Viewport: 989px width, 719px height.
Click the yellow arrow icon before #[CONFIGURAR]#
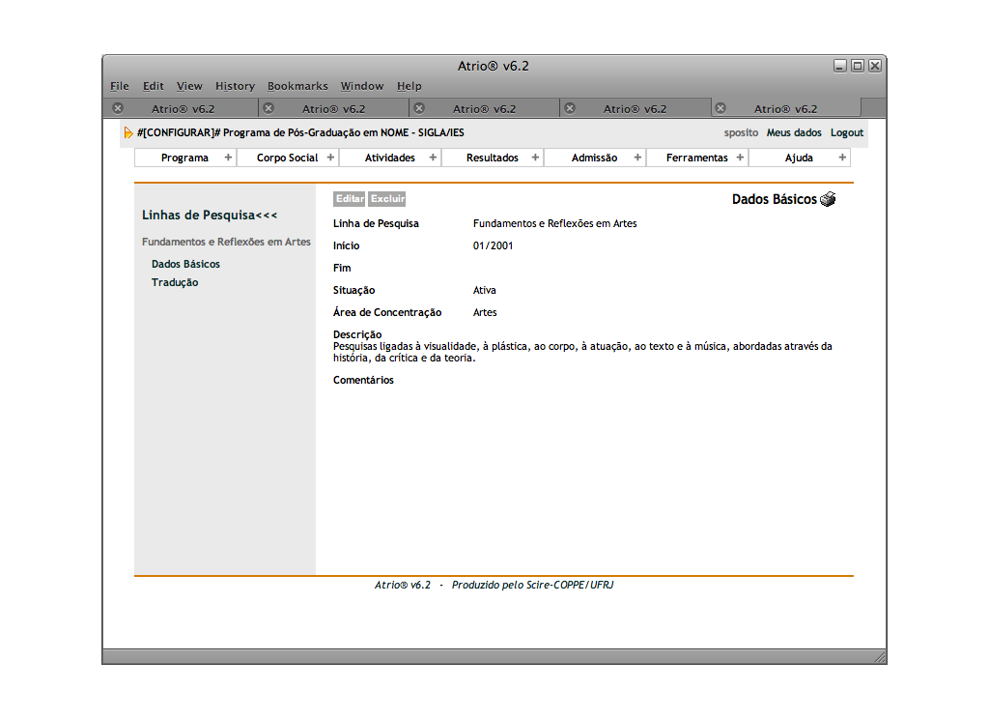pyautogui.click(x=128, y=133)
